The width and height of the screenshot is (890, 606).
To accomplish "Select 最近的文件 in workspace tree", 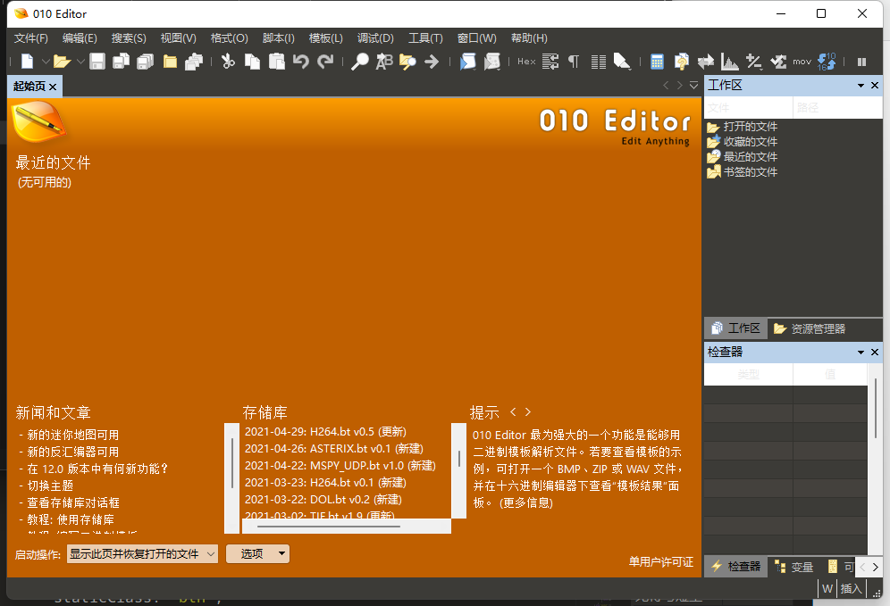I will click(x=750, y=156).
